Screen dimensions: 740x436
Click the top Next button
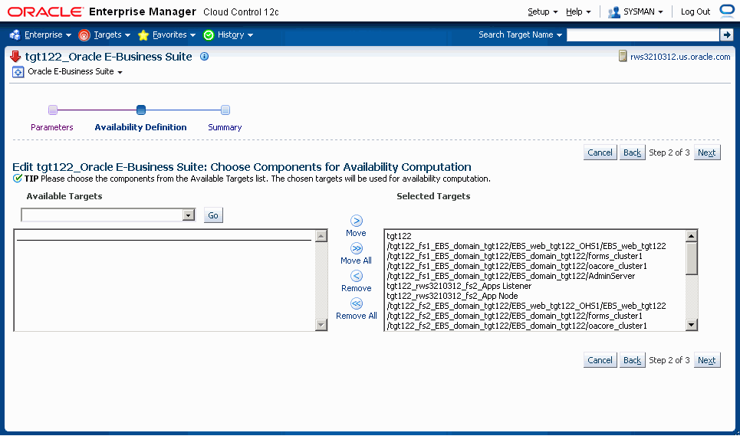[x=706, y=152]
